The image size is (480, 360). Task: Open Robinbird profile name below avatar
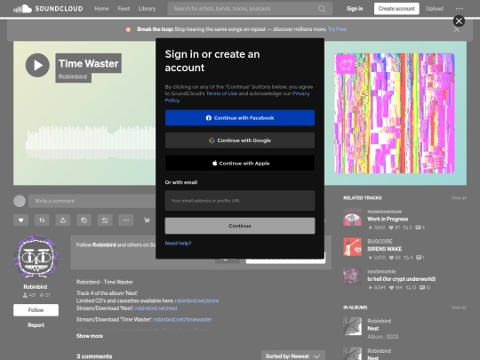(36, 287)
